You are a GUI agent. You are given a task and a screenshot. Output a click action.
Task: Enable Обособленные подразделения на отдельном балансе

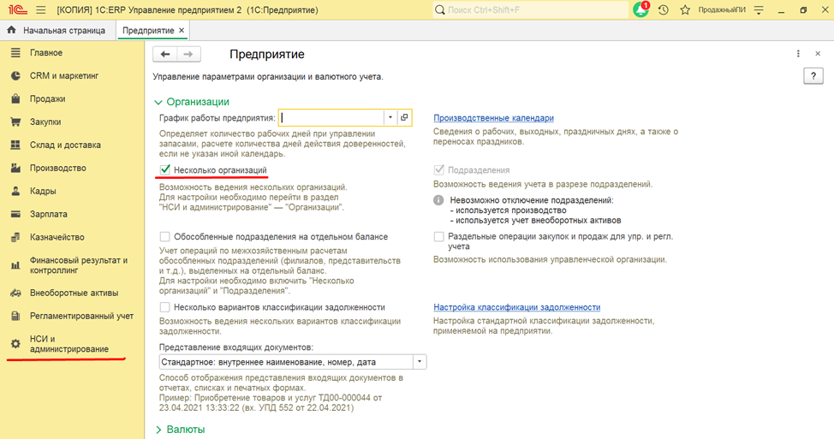click(165, 236)
